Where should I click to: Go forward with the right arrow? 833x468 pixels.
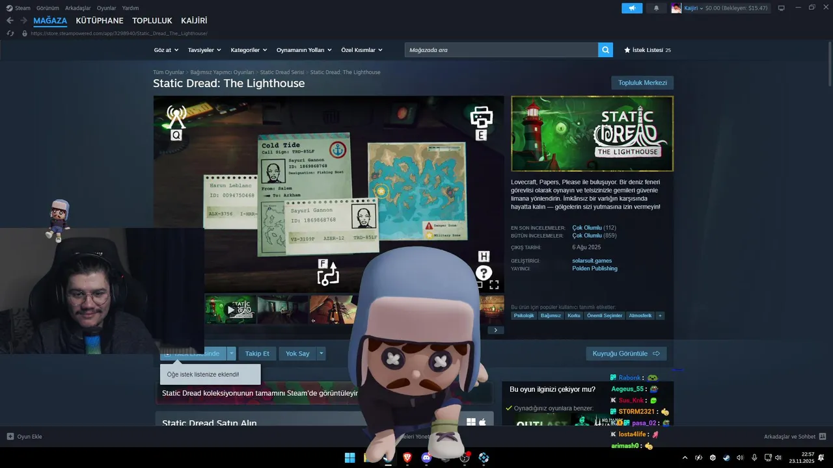23,21
